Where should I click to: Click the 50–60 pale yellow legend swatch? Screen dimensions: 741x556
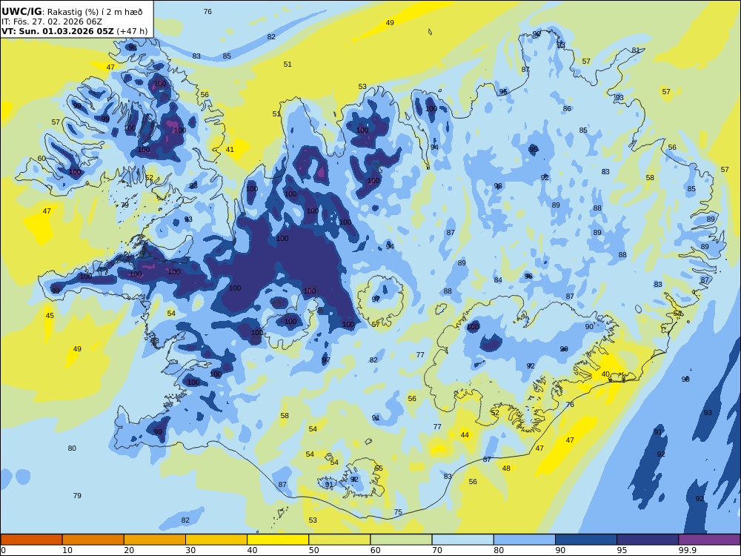coord(339,540)
